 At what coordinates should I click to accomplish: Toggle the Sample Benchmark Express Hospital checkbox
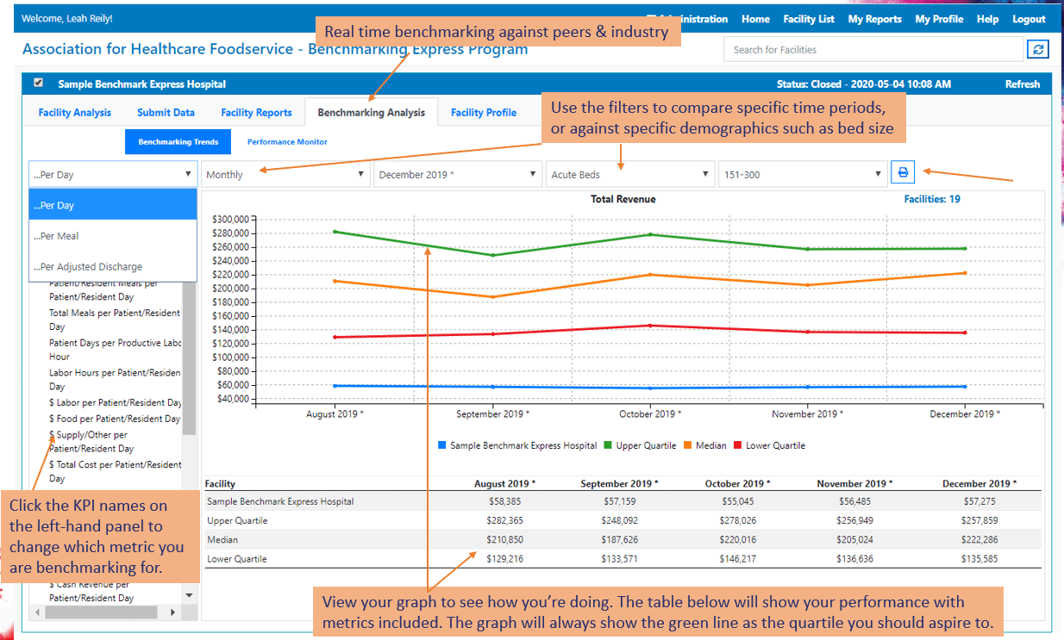coord(38,84)
